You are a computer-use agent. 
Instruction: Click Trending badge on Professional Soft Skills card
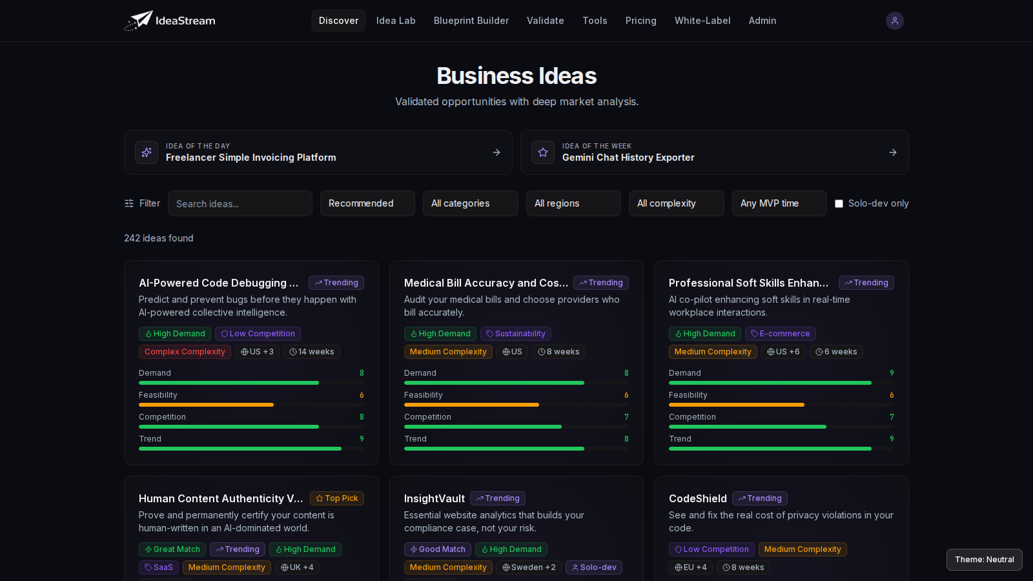[x=866, y=283]
